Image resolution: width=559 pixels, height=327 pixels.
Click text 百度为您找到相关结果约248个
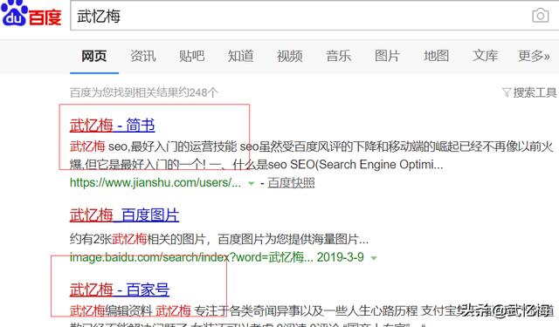click(143, 93)
